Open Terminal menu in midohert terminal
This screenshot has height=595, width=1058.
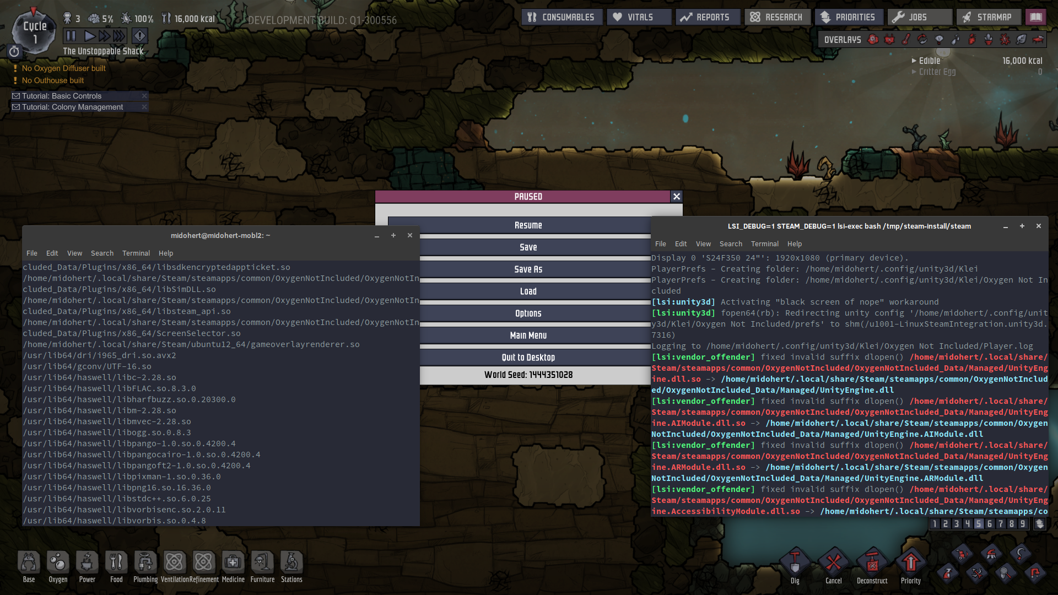pyautogui.click(x=136, y=253)
